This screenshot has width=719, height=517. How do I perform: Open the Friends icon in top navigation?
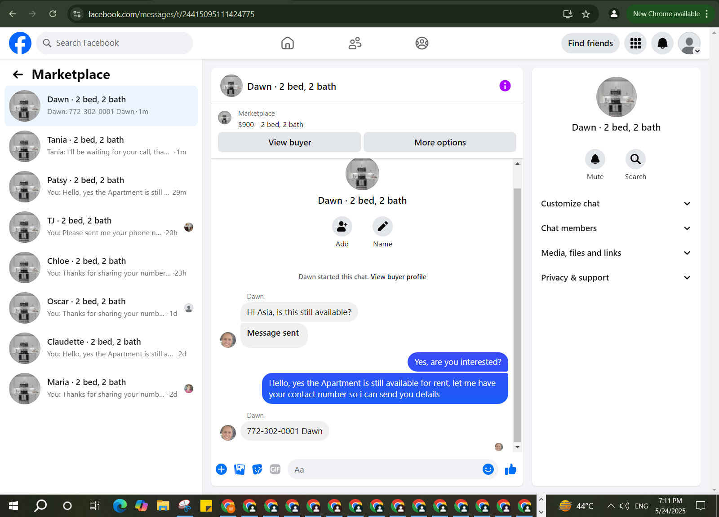coord(355,43)
